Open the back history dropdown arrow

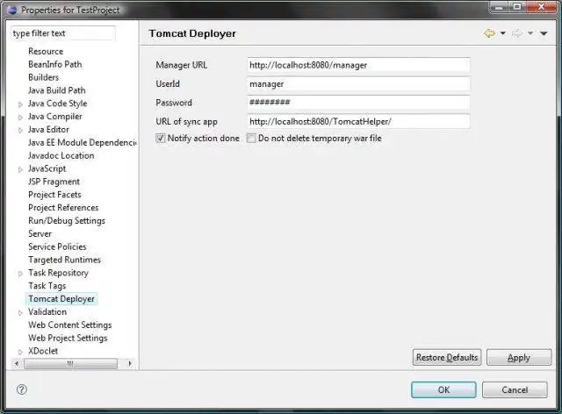tap(503, 33)
